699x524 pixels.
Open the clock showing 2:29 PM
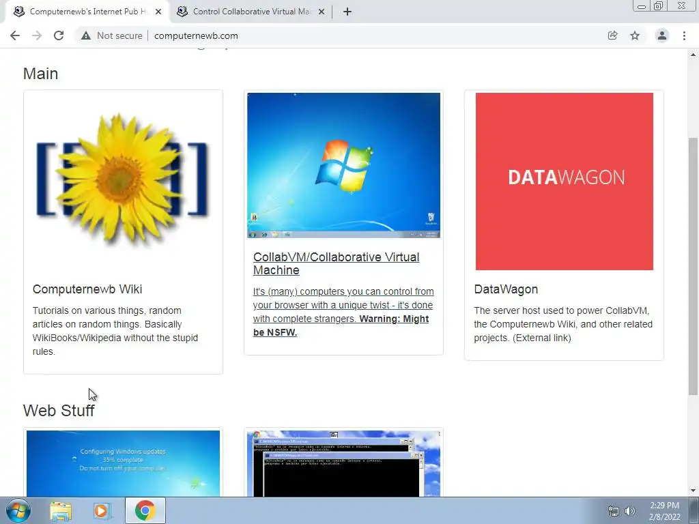(x=665, y=511)
